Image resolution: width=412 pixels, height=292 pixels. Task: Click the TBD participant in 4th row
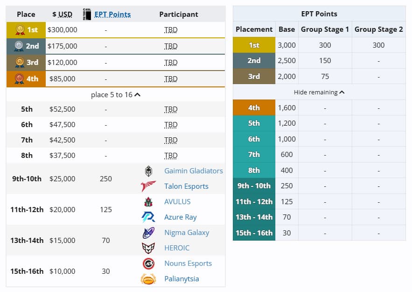[x=171, y=79]
